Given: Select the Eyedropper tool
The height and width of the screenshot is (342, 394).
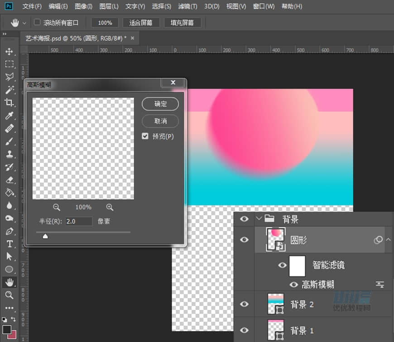Looking at the screenshot, I should click(x=9, y=116).
